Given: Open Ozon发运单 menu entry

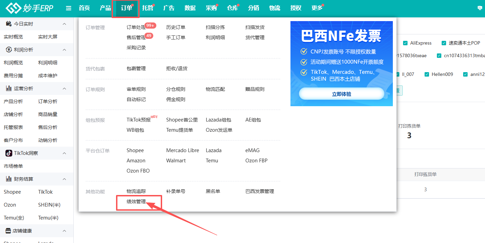Looking at the screenshot, I should pos(219,130).
